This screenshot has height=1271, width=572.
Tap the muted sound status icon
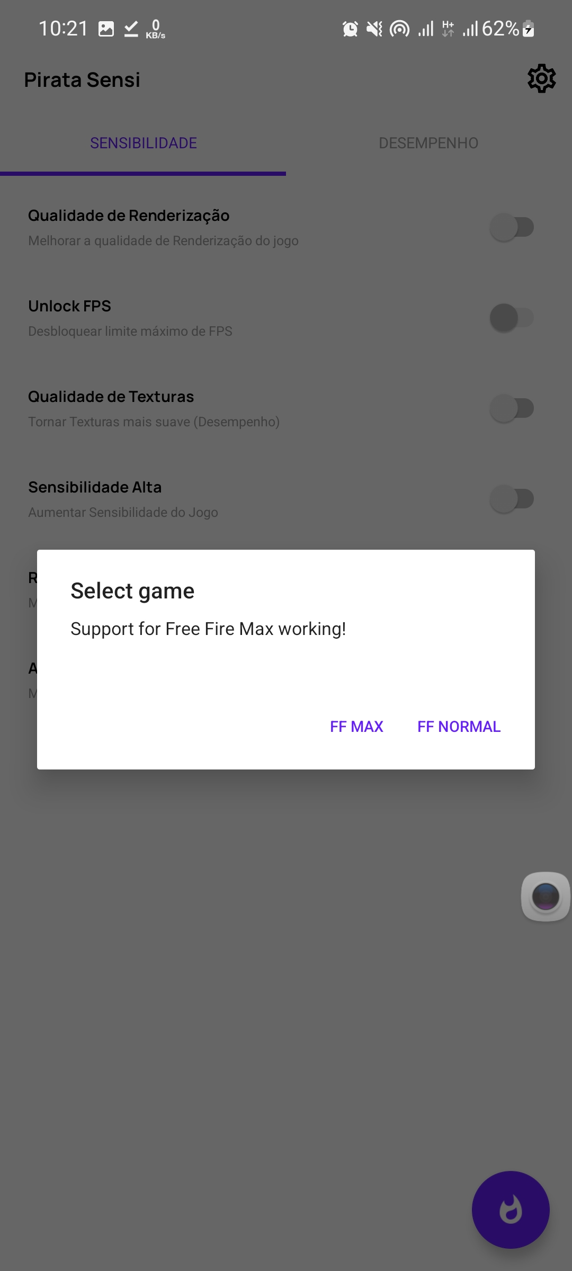374,29
